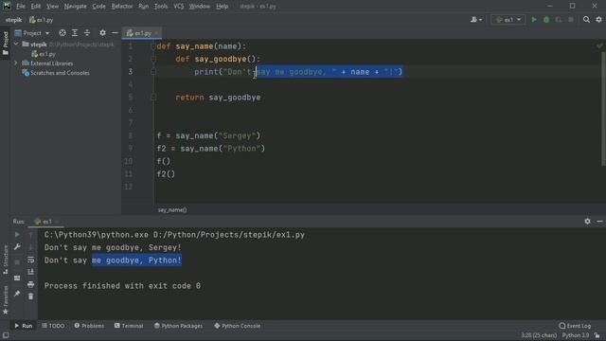
Task: Open the Navigate menu
Action: pos(76,7)
